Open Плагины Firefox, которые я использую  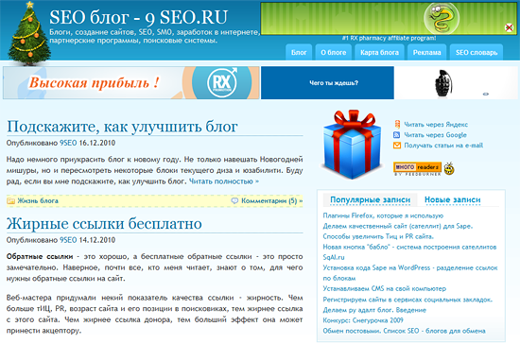(x=383, y=215)
